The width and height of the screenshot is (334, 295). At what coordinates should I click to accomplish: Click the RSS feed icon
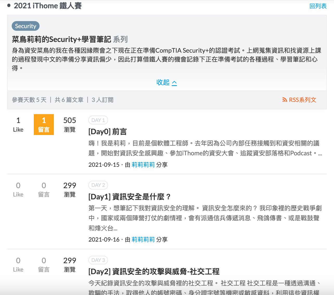click(285, 100)
